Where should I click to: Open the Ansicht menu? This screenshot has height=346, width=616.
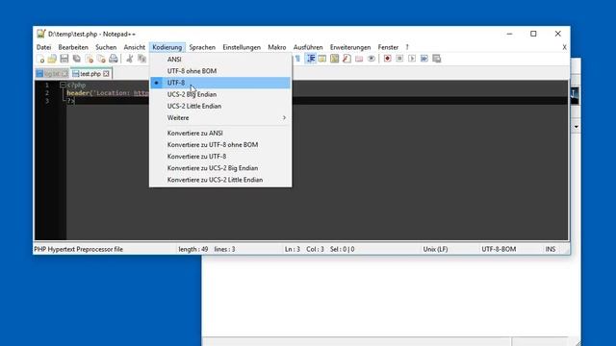coord(135,47)
